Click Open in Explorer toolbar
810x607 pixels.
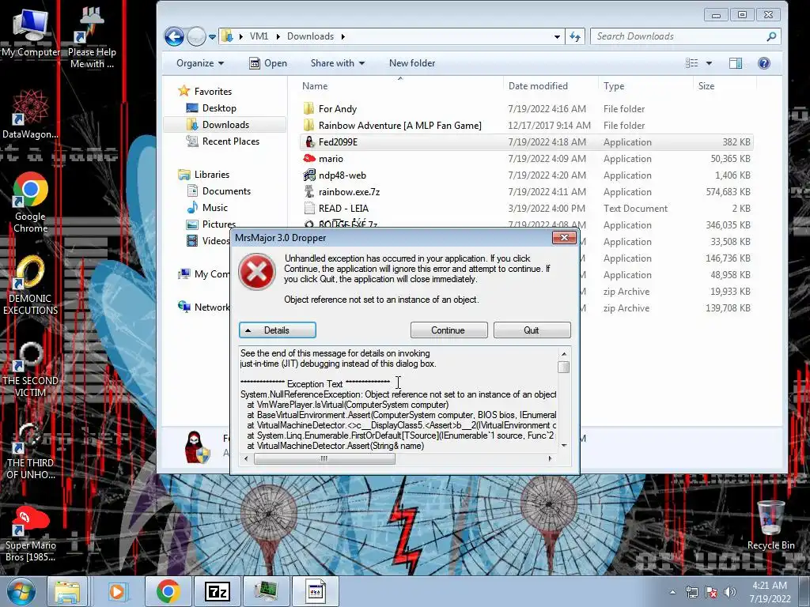pos(268,63)
